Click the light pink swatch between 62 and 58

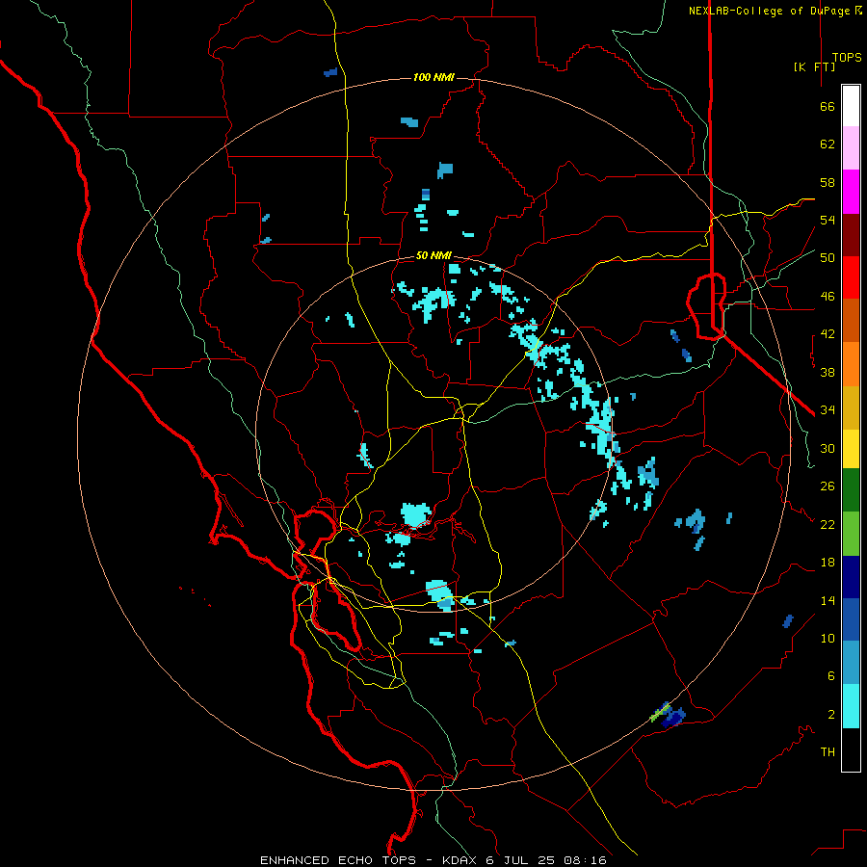point(851,148)
